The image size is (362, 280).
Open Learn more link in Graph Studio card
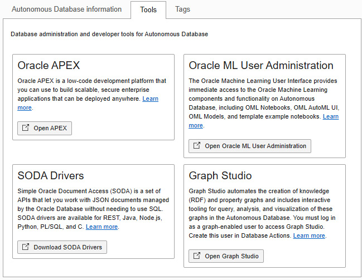coord(309,236)
